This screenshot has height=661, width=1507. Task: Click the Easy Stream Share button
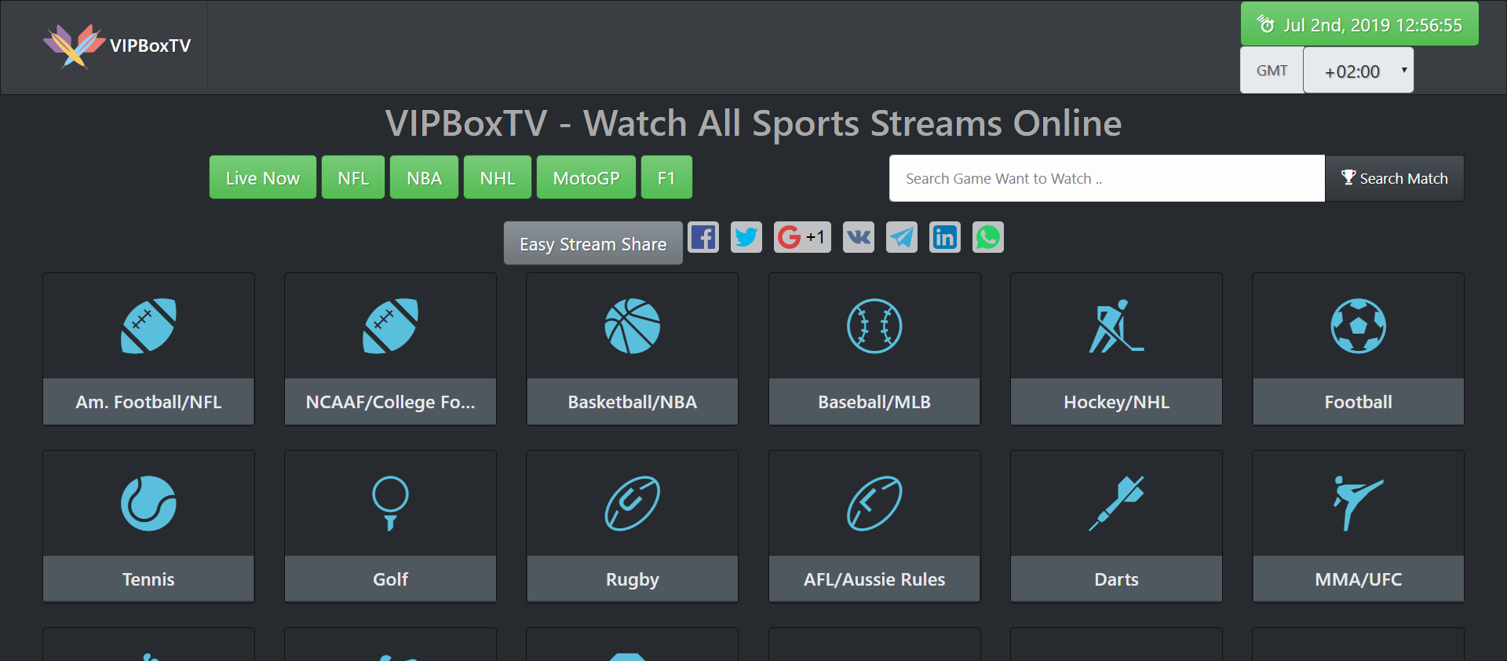coord(593,243)
